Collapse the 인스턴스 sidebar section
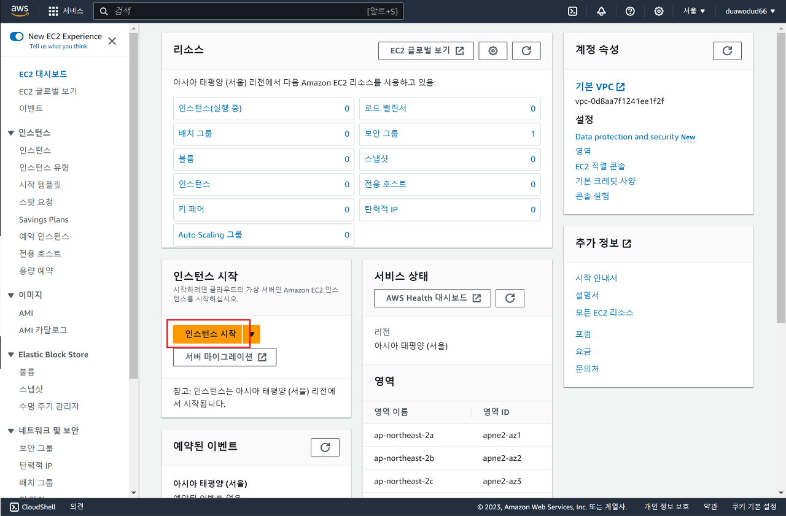Screen dimensions: 786x516 (x=10, y=133)
